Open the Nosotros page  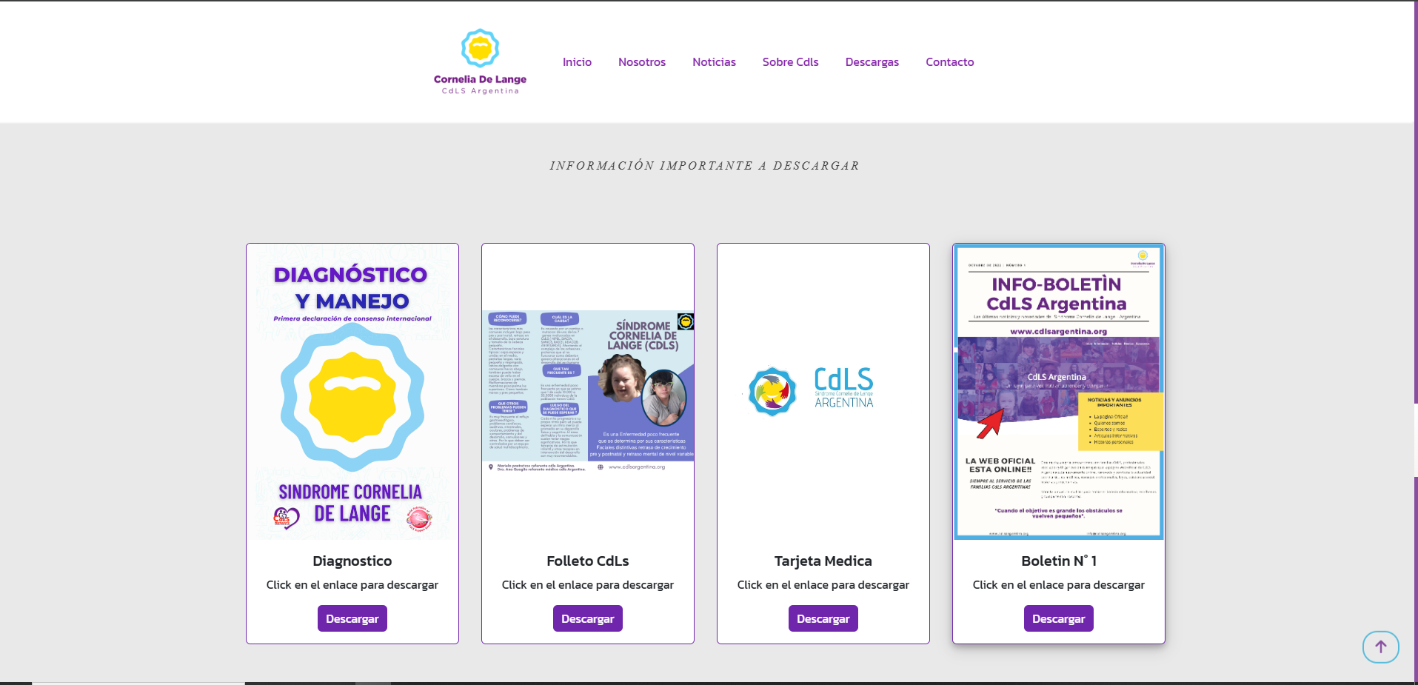[641, 62]
